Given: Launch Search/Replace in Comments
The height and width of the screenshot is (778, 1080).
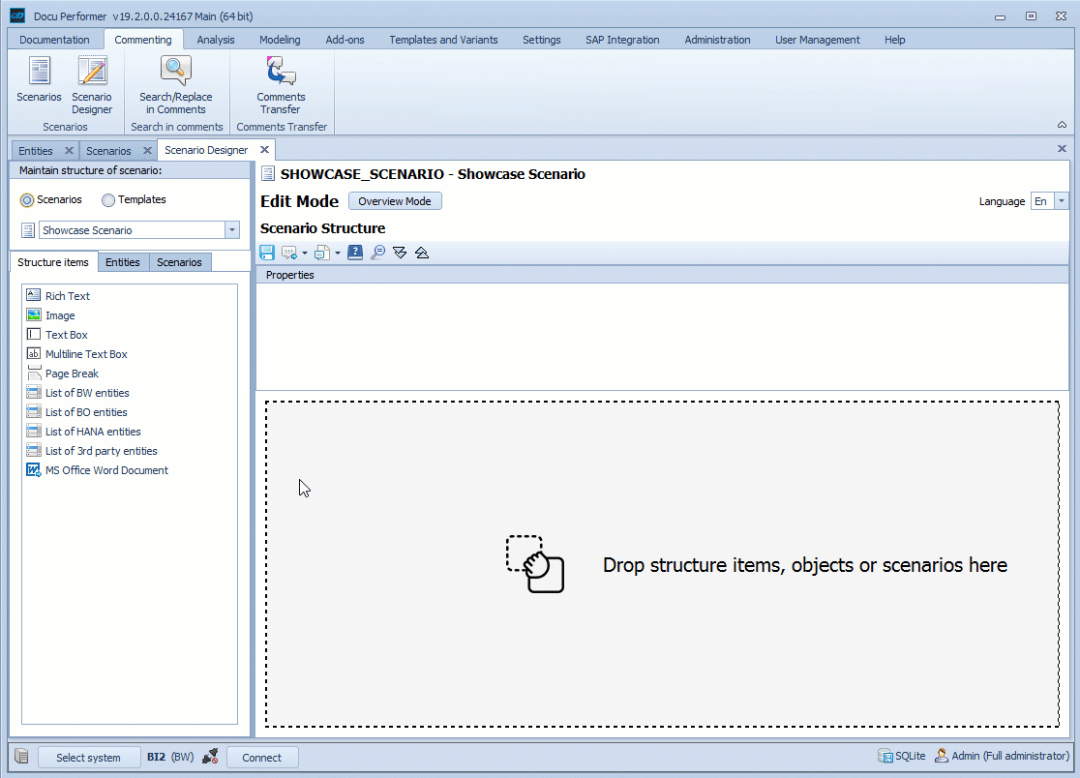Looking at the screenshot, I should (175, 86).
